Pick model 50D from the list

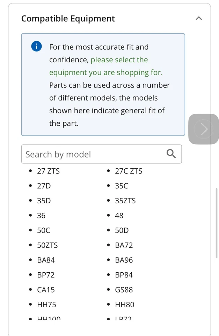pyautogui.click(x=122, y=231)
